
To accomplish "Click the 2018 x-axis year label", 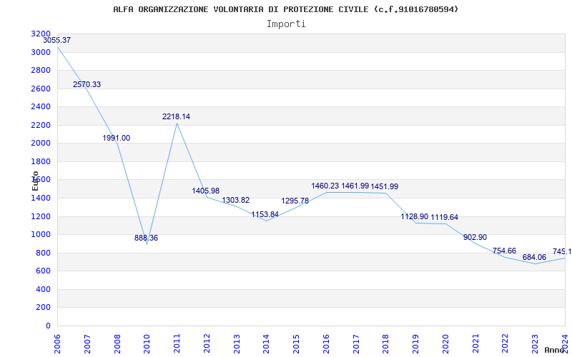I will tap(386, 343).
